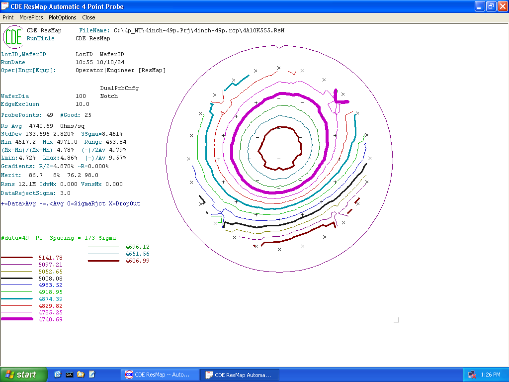Click the Close menu item
509x382 pixels.
pos(88,17)
